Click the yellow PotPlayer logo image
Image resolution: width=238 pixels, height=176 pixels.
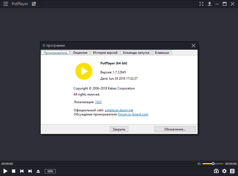[x=84, y=71]
